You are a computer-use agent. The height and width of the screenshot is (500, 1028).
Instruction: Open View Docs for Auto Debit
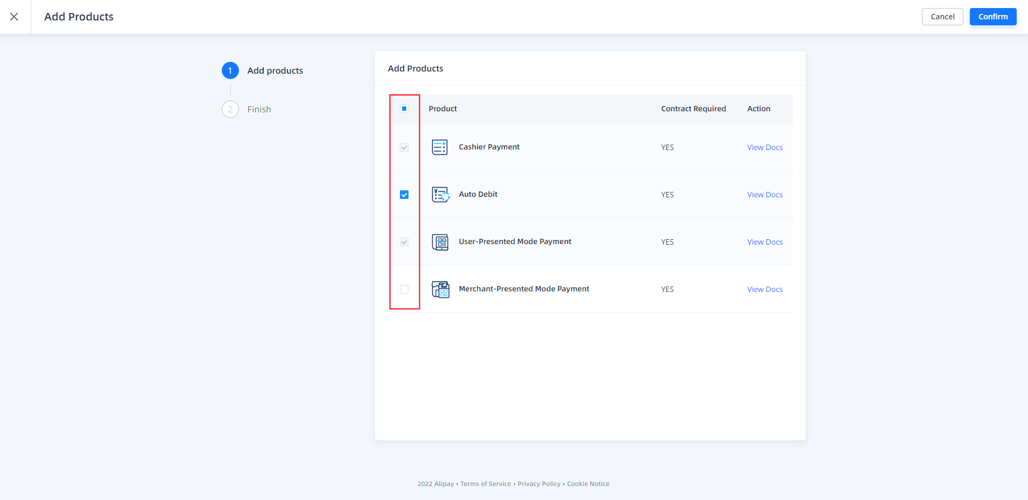click(764, 195)
